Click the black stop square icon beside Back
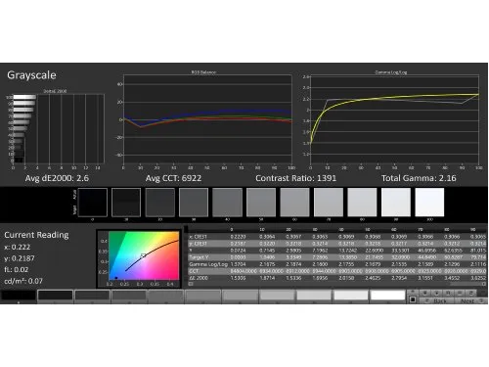 [413, 299]
